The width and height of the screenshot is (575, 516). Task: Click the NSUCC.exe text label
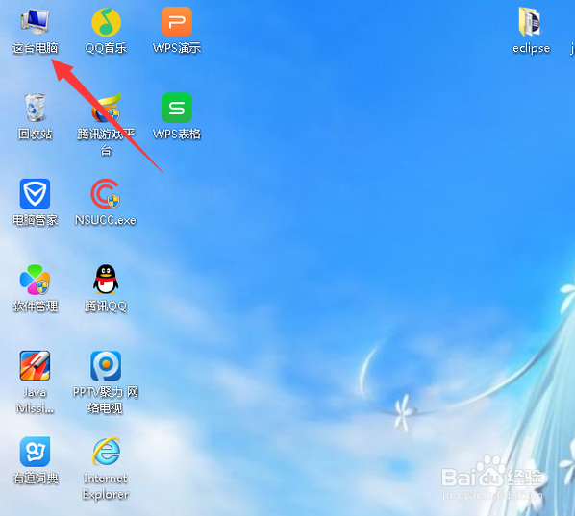tap(106, 220)
